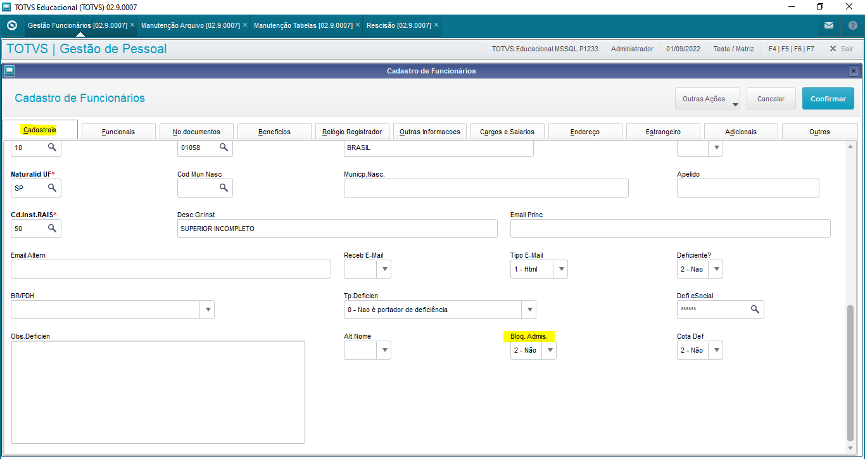Image resolution: width=865 pixels, height=459 pixels.
Task: Click the field showing BRASIL
Action: [x=439, y=148]
